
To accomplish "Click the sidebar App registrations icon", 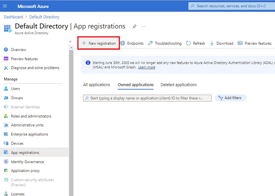I will tap(6, 152).
